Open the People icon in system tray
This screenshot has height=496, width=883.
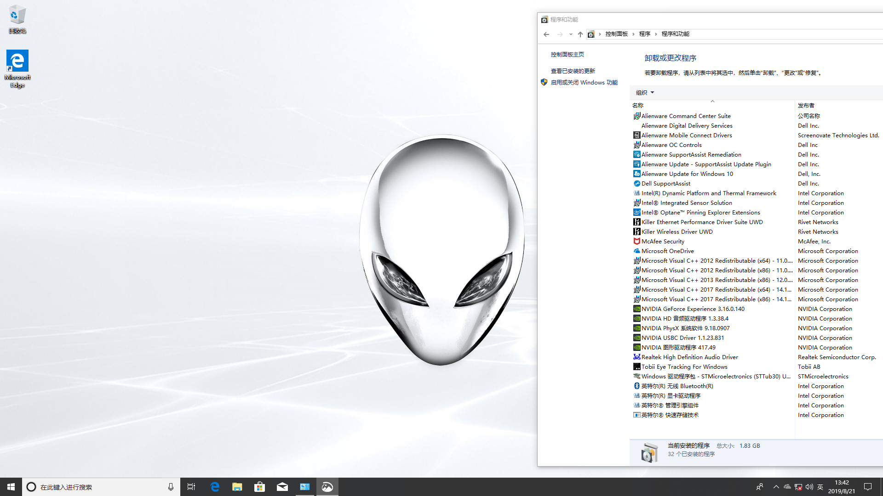pyautogui.click(x=760, y=487)
